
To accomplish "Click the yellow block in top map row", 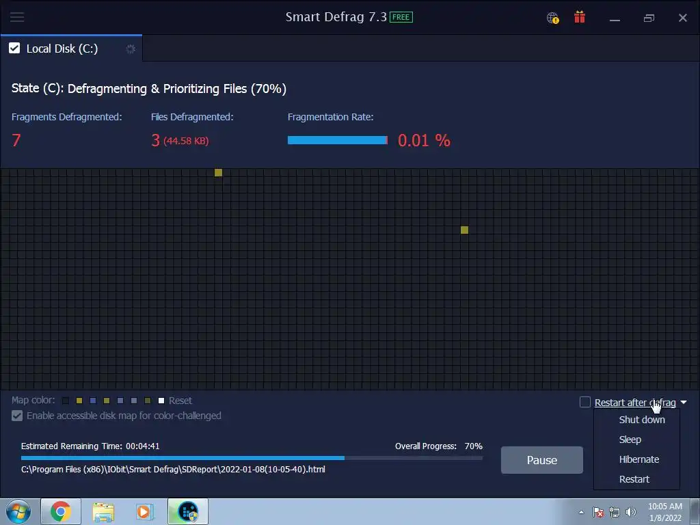I will pos(218,173).
